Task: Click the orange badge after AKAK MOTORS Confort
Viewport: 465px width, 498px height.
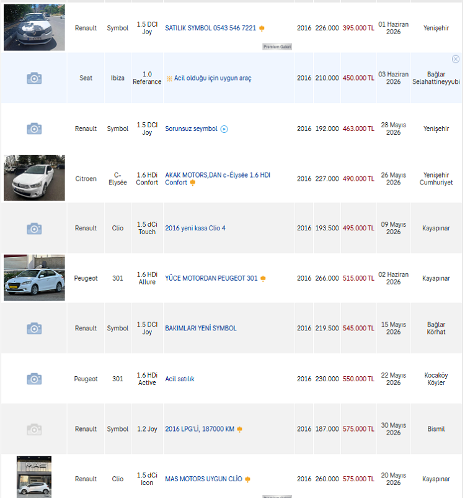Action: (193, 183)
